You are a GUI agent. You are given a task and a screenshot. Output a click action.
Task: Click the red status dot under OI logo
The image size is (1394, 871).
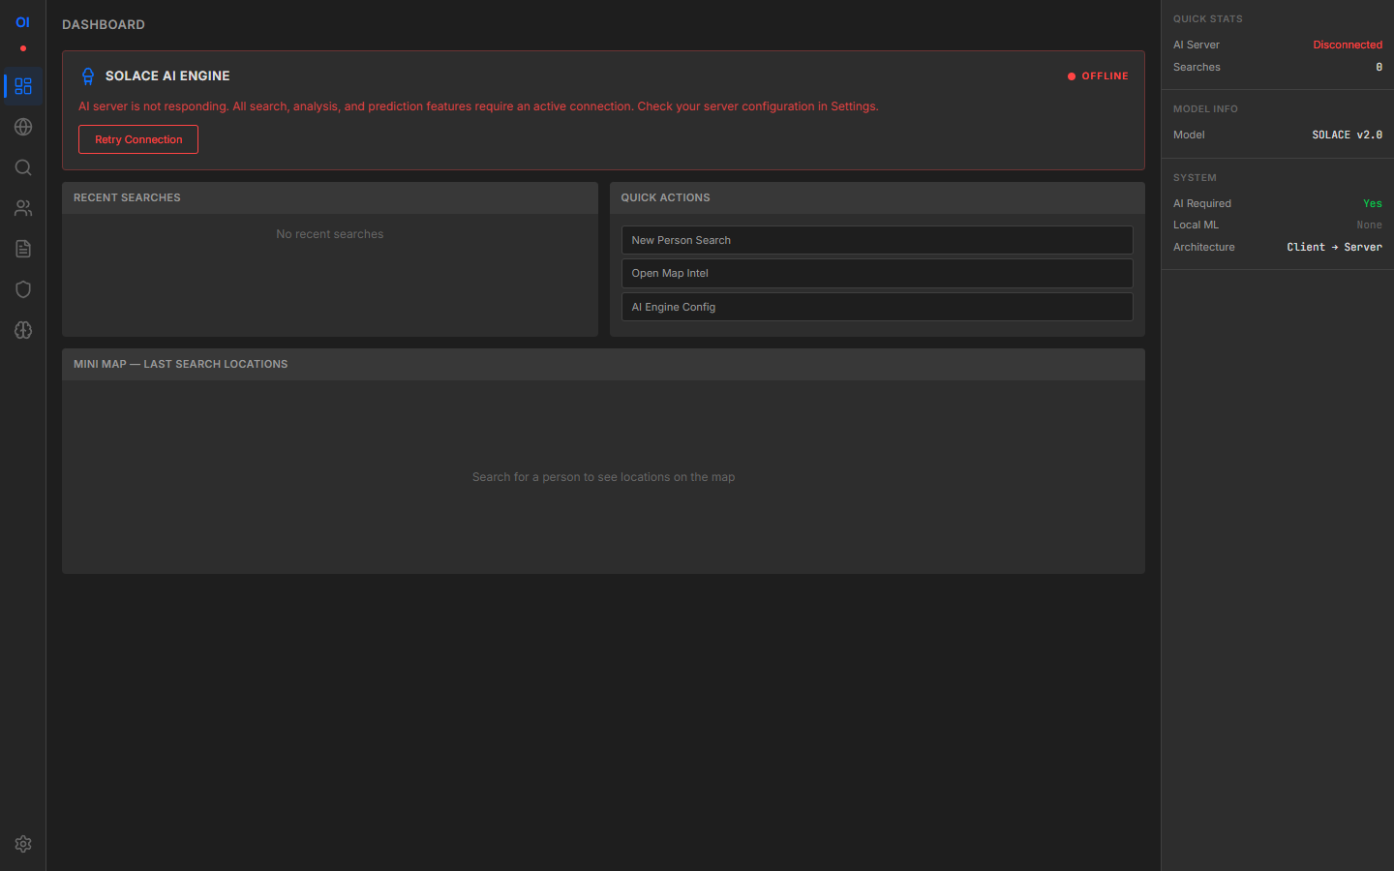(x=21, y=47)
